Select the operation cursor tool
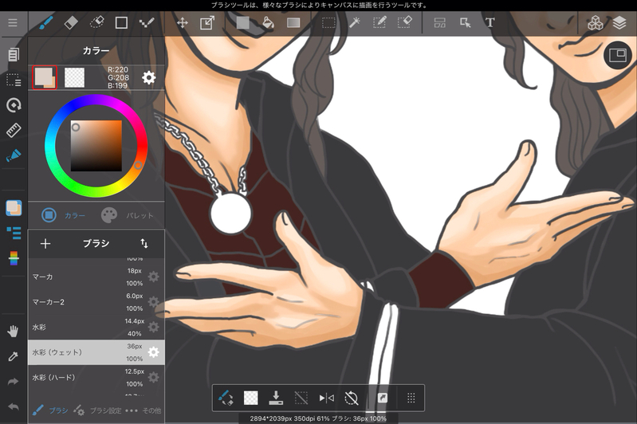 465,23
